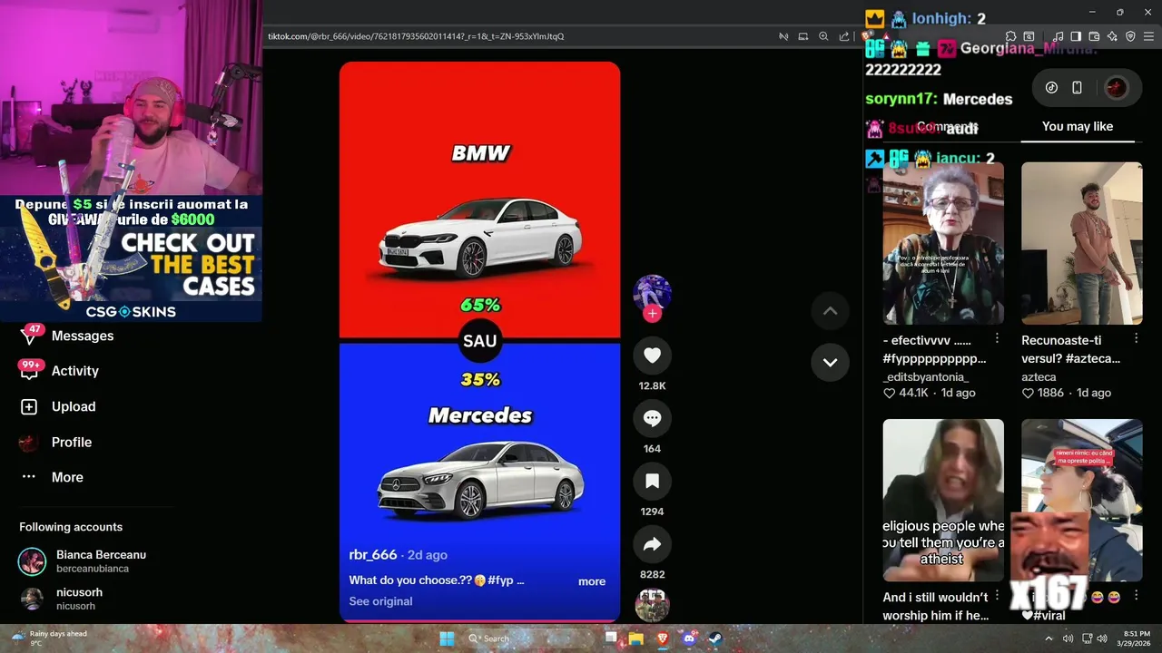This screenshot has height=653, width=1162.
Task: Go to Profile in TikTok sidebar
Action: [x=72, y=442]
